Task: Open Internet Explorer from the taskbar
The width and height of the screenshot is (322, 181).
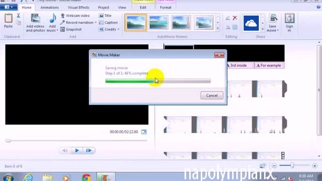Action: coord(28,177)
